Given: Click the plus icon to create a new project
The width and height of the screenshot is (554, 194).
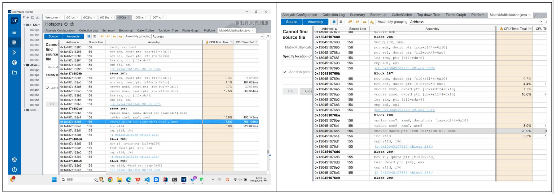Looking at the screenshot, I should point(28,17).
